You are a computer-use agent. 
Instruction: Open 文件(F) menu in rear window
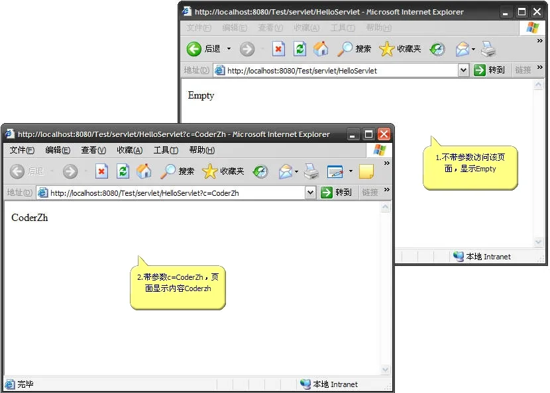click(199, 27)
